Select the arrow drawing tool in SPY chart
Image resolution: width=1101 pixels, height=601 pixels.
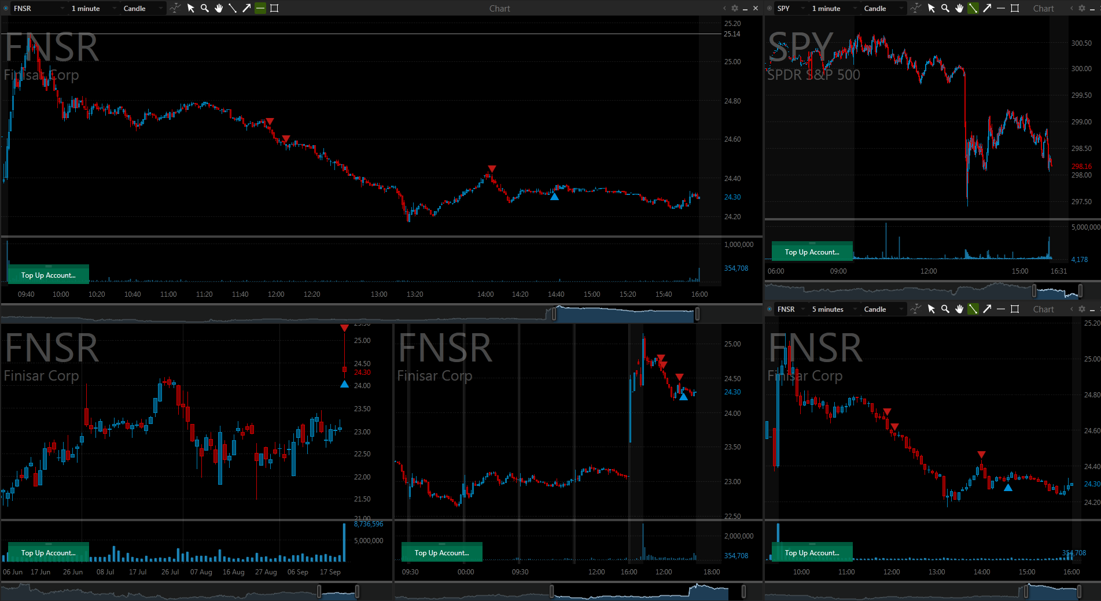pos(987,8)
